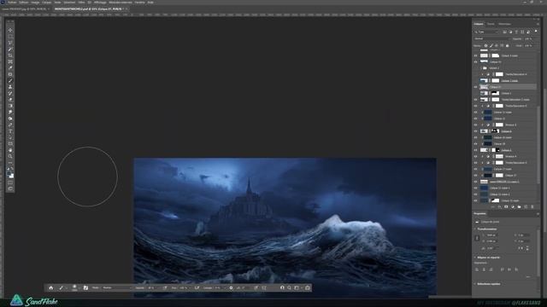This screenshot has width=547, height=307.
Task: Hide the Calque 12 copie layer
Action: pos(475,112)
